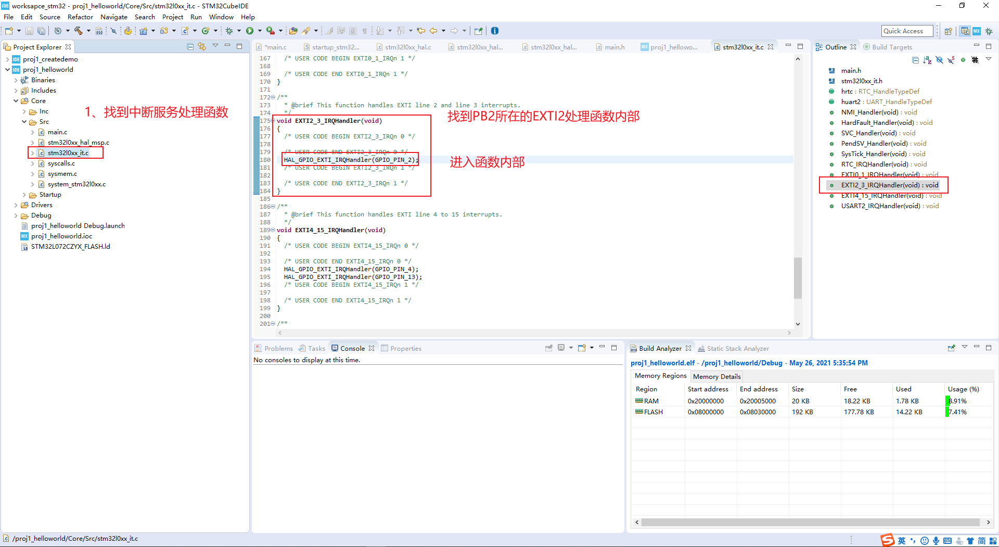Click the Last Edit Location arrow icon
The image size is (999, 547).
(x=421, y=31)
